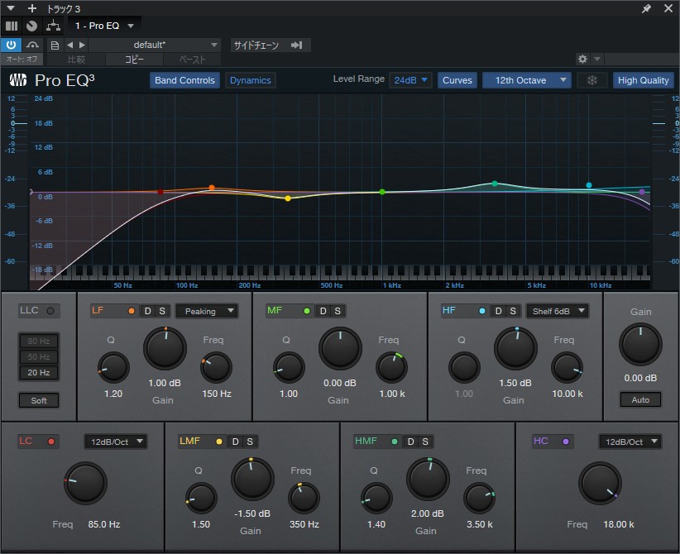Viewport: 680px width, 554px height.
Task: Expand arrow next to settings gear
Action: 597,59
